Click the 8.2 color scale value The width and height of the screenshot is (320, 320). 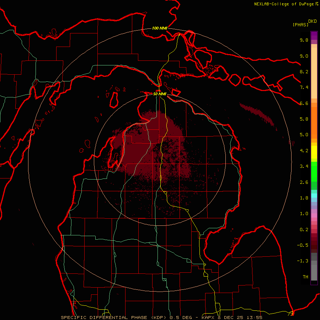point(304,71)
